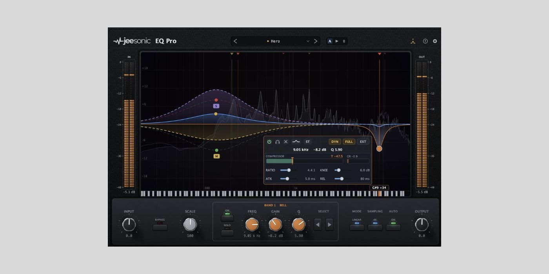
Task: Click the INPUT gain knob
Action: pyautogui.click(x=129, y=225)
